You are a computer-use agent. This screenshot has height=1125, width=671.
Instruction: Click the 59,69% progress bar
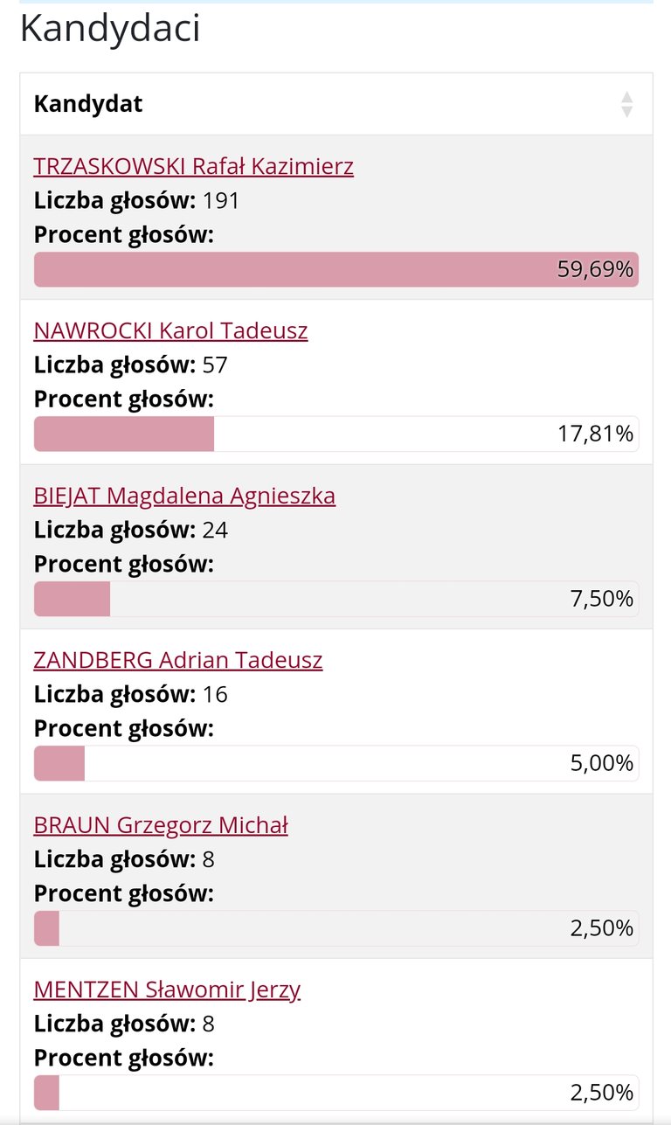click(x=336, y=269)
